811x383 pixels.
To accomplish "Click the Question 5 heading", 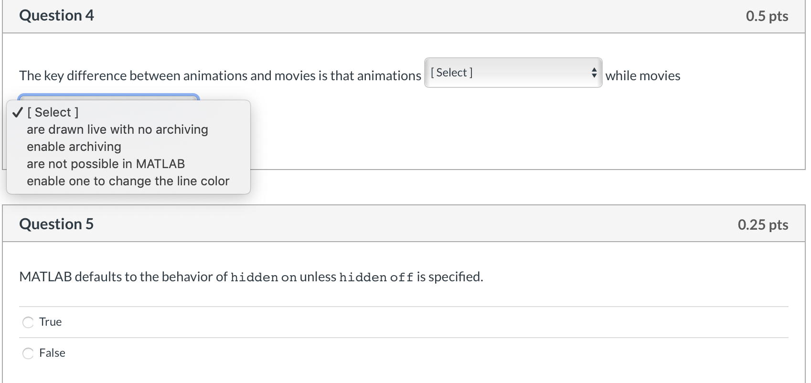I will pos(56,224).
